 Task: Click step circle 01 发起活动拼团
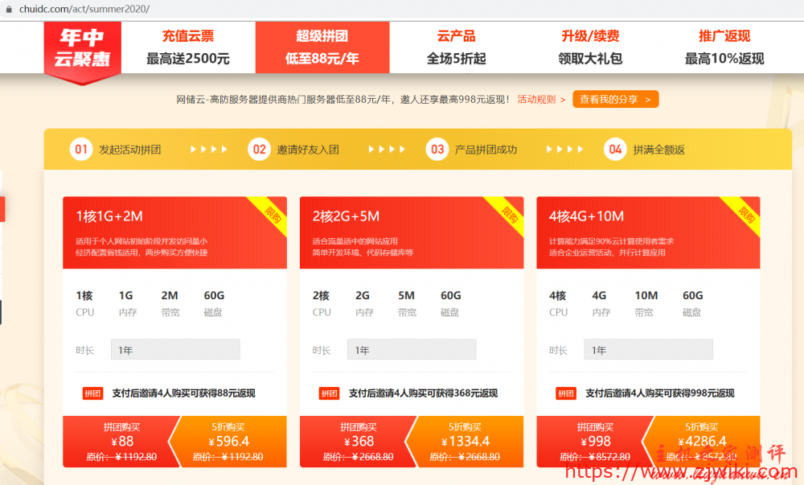[81, 149]
